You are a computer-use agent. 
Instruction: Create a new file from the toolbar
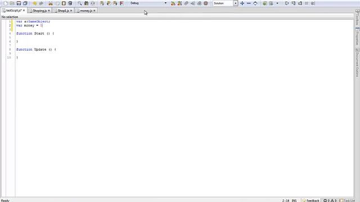point(6,3)
